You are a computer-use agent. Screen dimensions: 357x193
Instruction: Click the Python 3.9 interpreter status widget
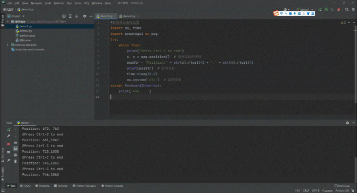coord(342,190)
